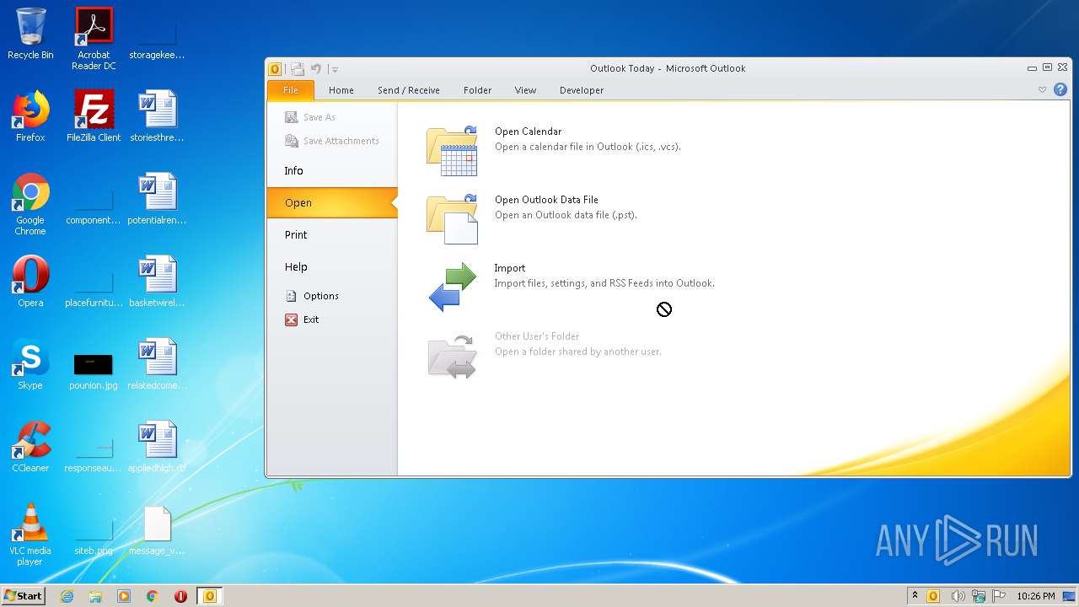Screen dimensions: 1079x607
Task: Open the Windows Start menu
Action: pyautogui.click(x=23, y=595)
